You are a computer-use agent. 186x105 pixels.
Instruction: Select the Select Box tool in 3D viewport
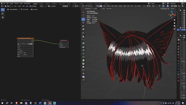click(x=83, y=12)
